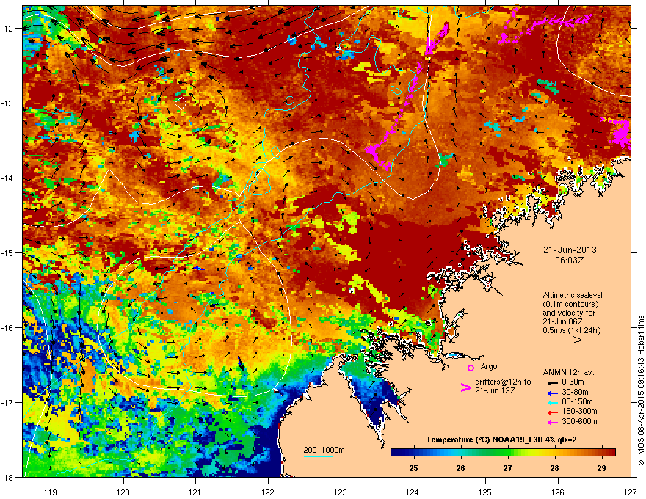
Task: Click the magenta drifters chevron symbol in legend
Action: (465, 387)
